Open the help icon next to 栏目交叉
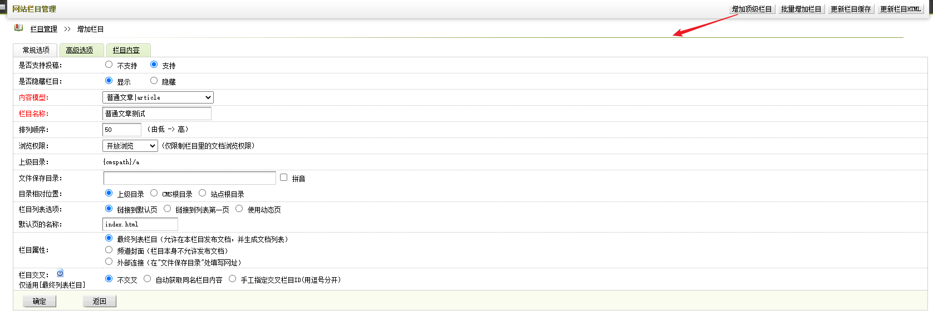 [x=60, y=273]
